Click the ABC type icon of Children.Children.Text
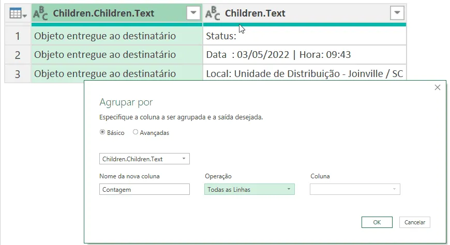Image resolution: width=450 pixels, height=245 pixels. pos(40,13)
